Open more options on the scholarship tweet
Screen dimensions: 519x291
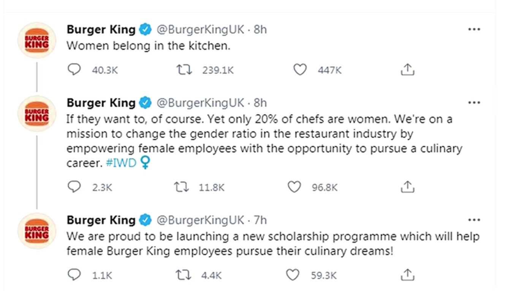point(474,220)
